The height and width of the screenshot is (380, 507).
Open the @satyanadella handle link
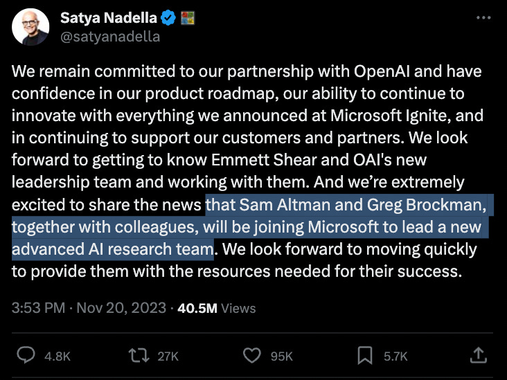coord(110,37)
